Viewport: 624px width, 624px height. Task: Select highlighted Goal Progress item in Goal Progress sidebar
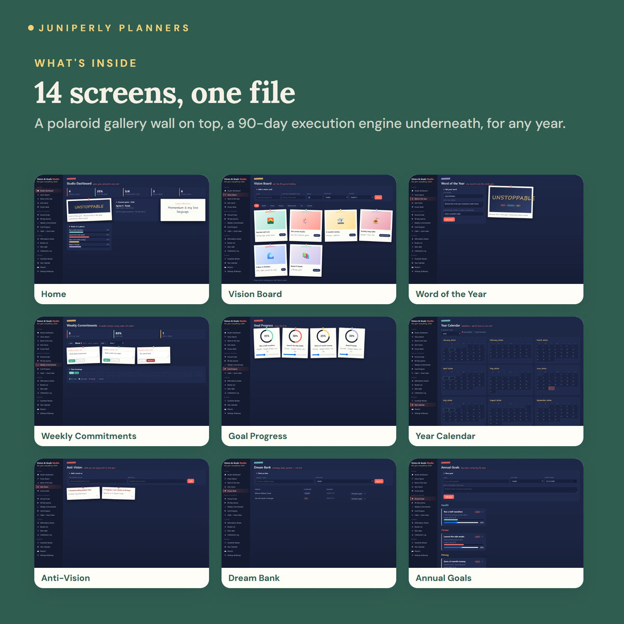pos(235,369)
